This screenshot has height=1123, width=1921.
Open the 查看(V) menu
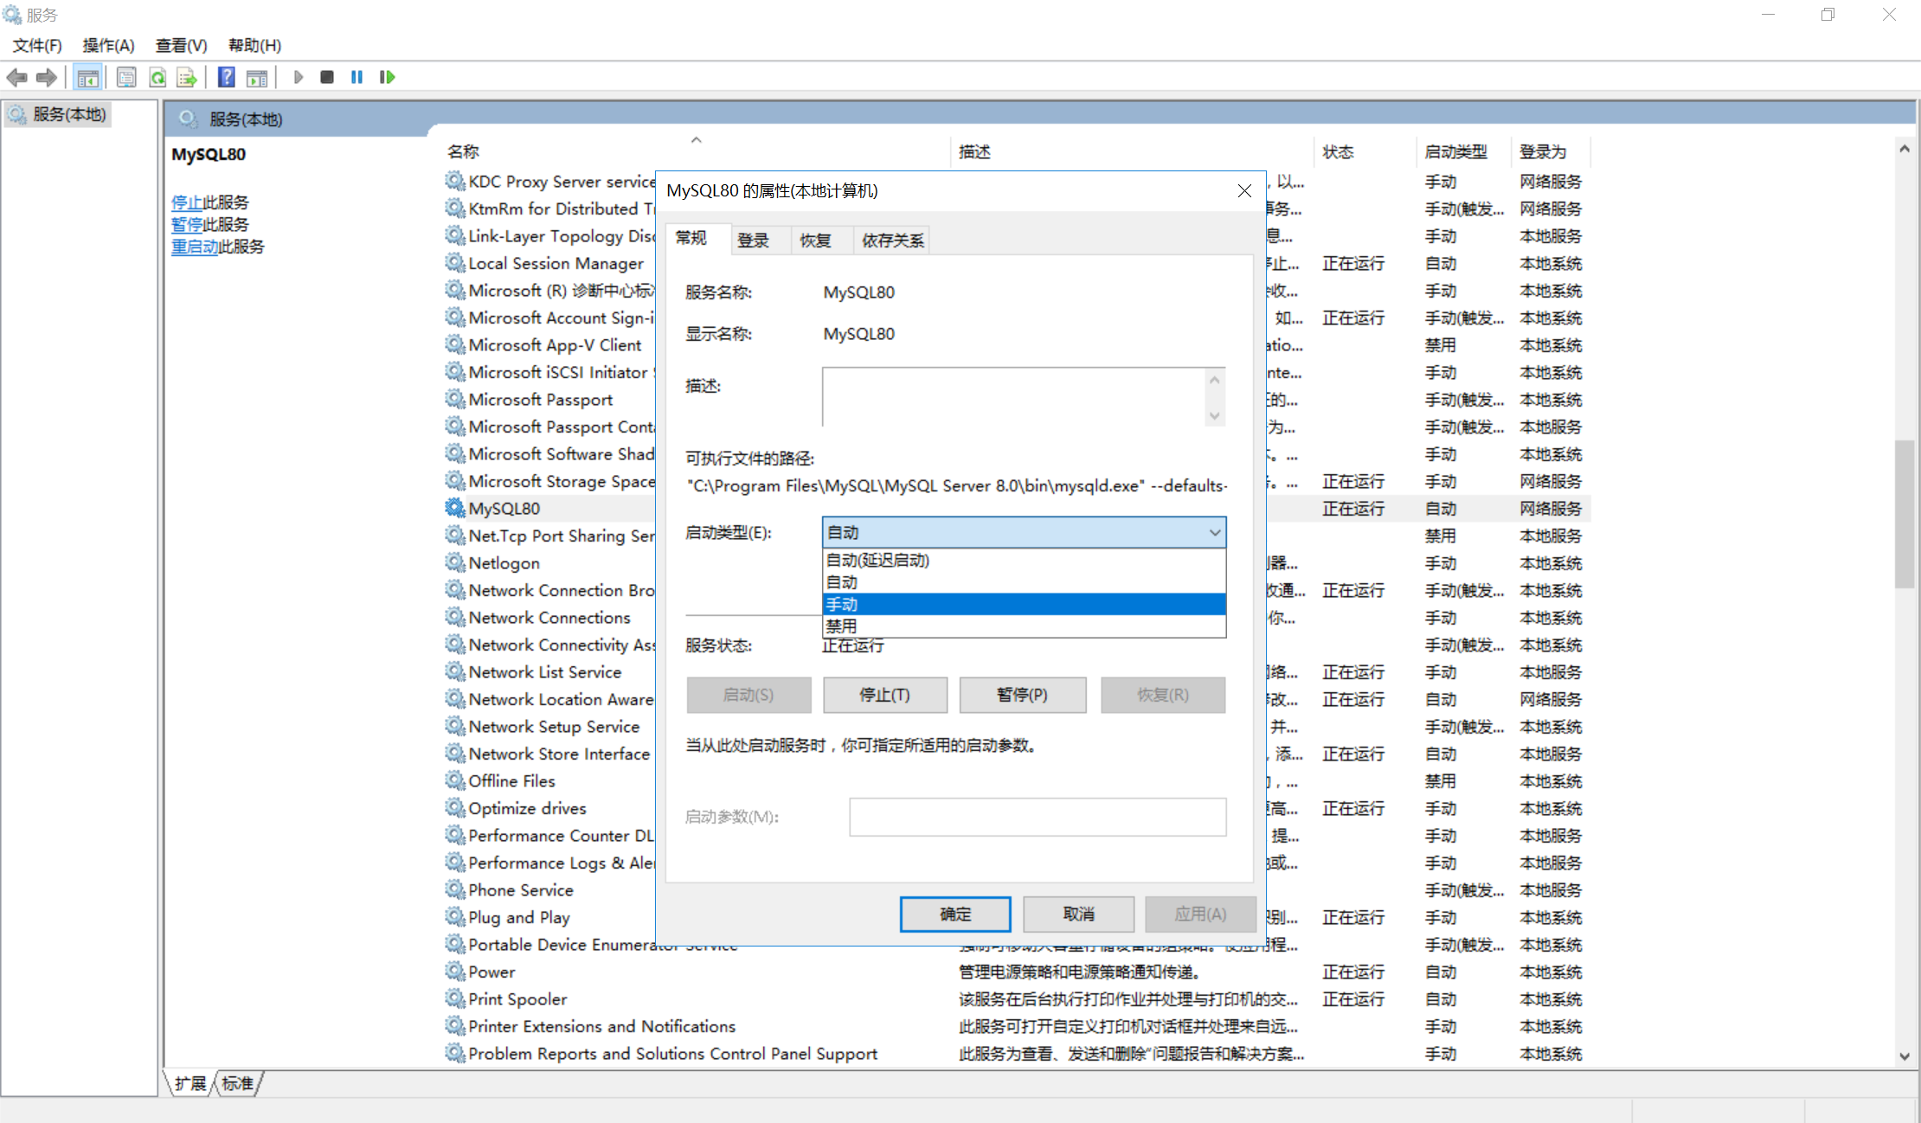click(x=181, y=45)
